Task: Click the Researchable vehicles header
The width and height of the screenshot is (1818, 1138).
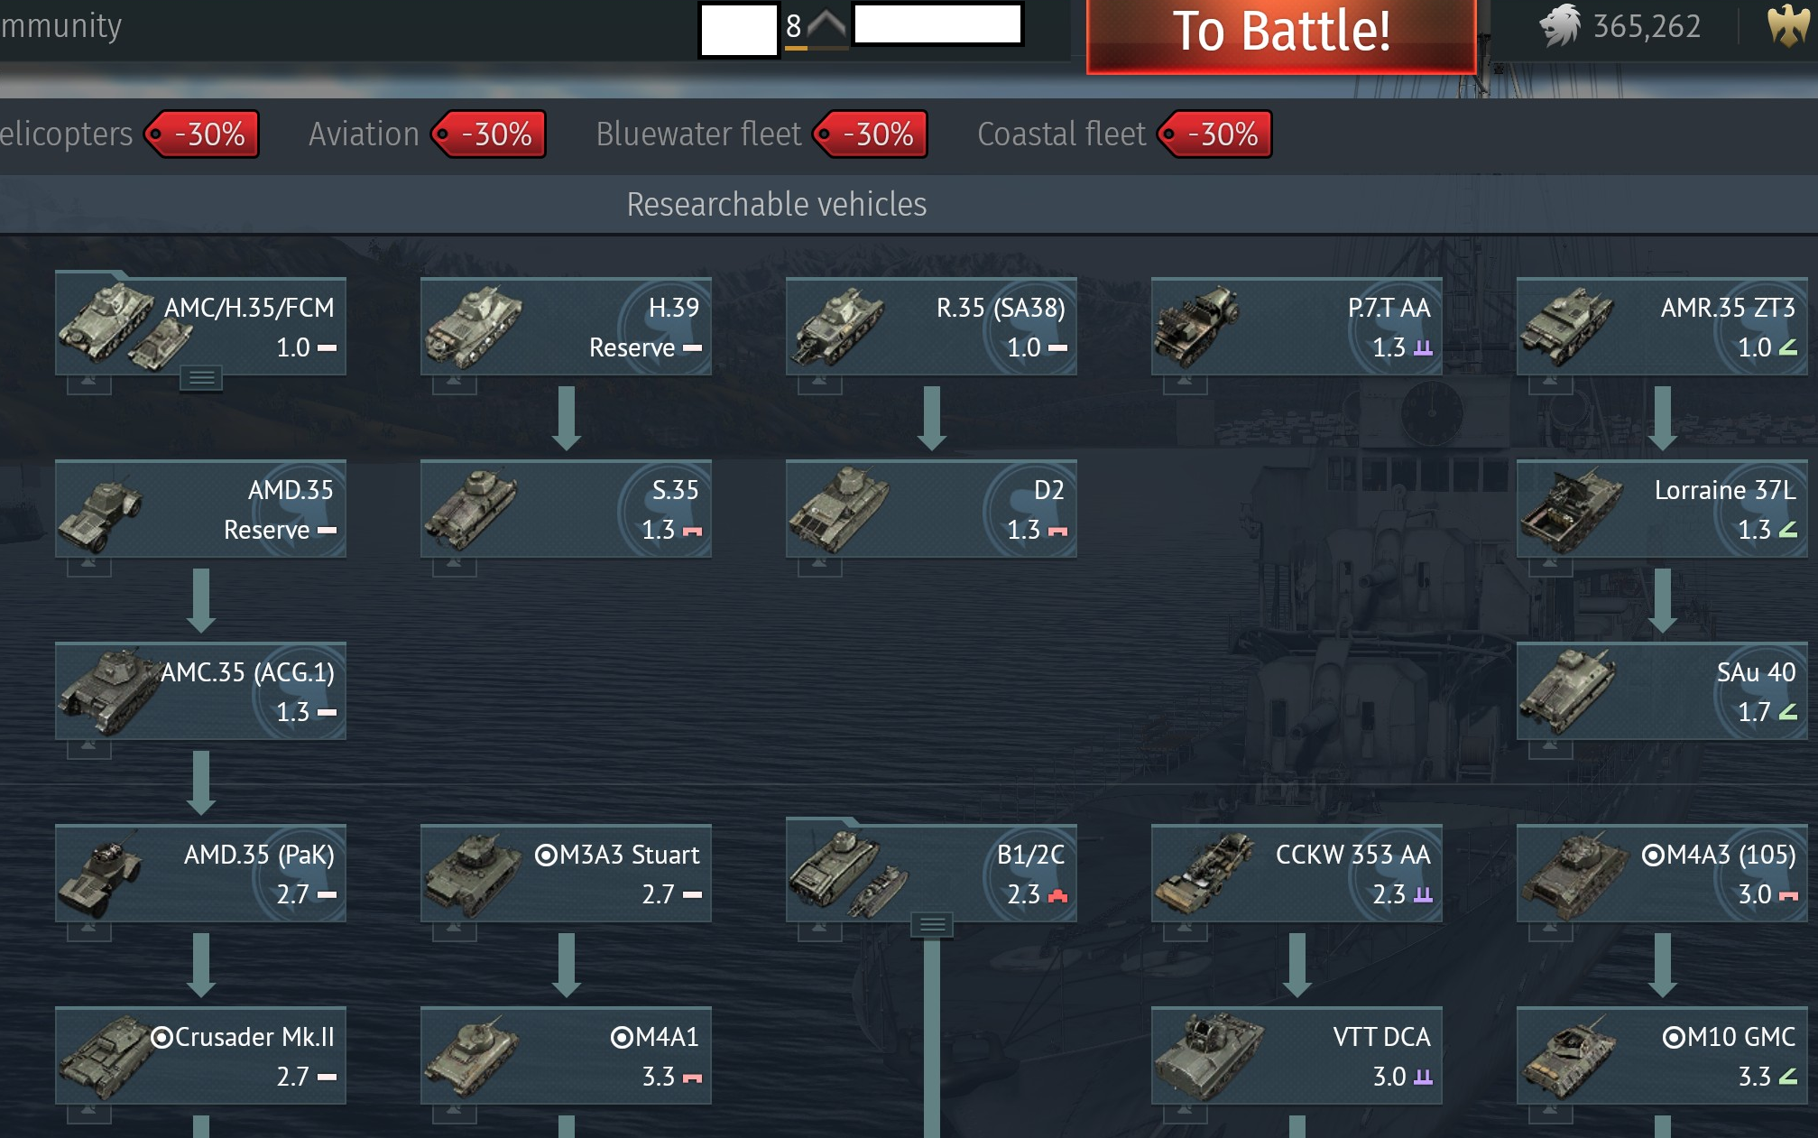Action: coord(777,204)
